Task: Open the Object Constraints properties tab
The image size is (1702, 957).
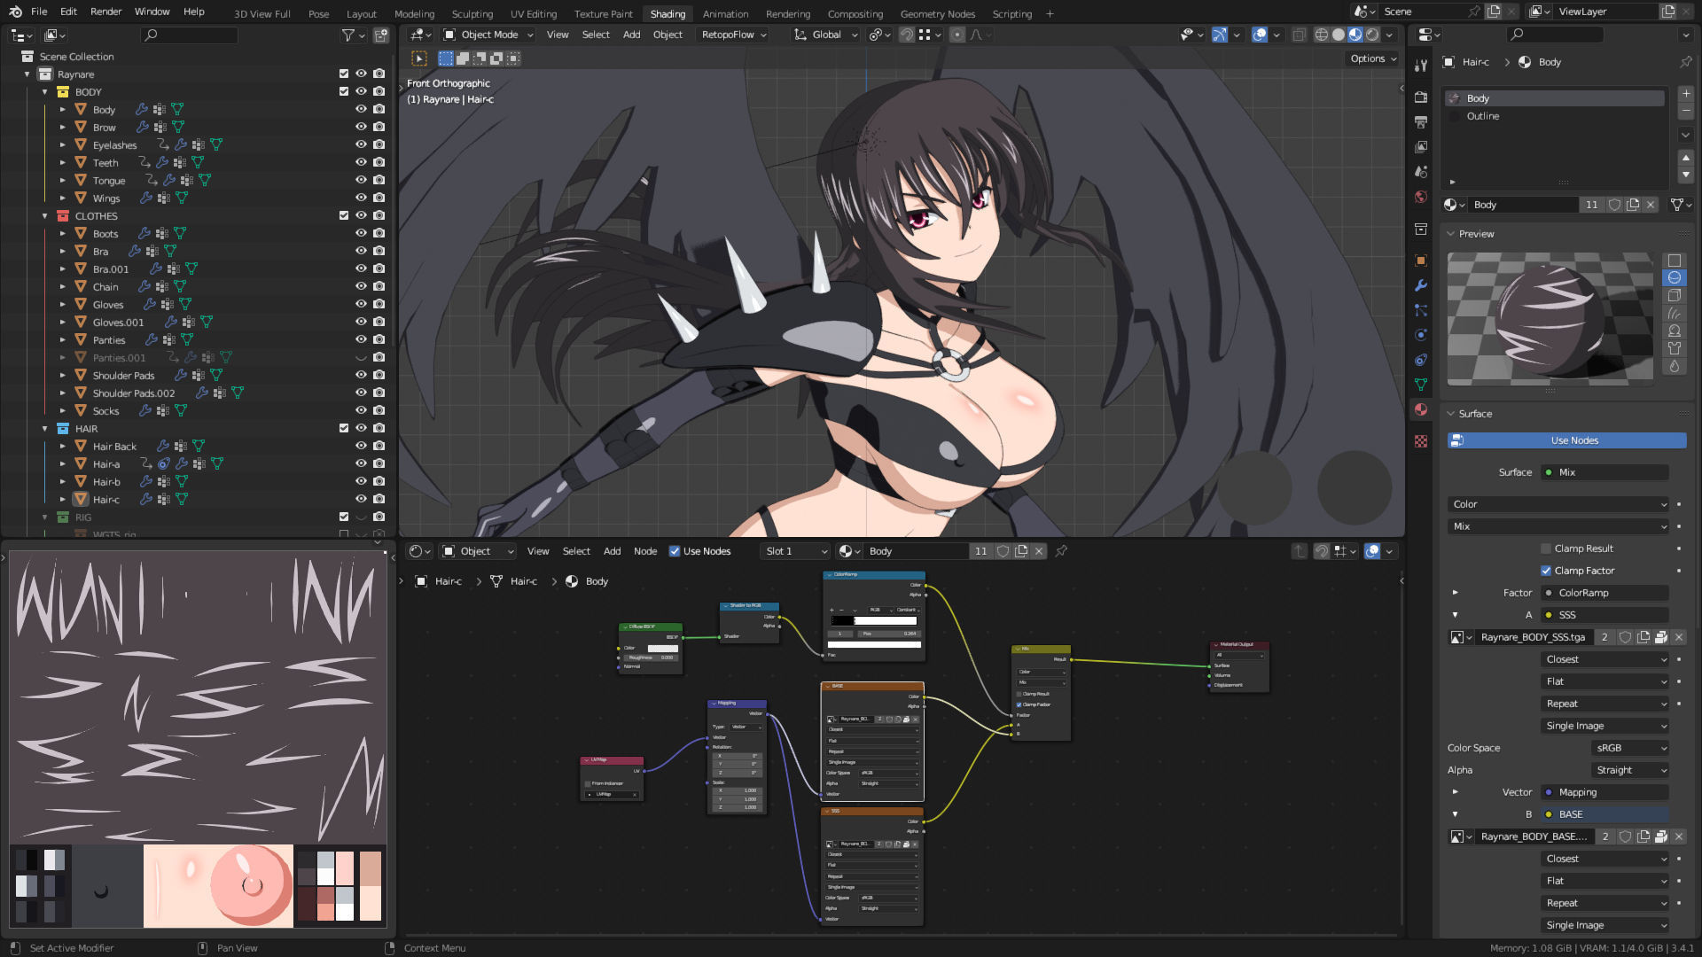Action: click(1421, 360)
